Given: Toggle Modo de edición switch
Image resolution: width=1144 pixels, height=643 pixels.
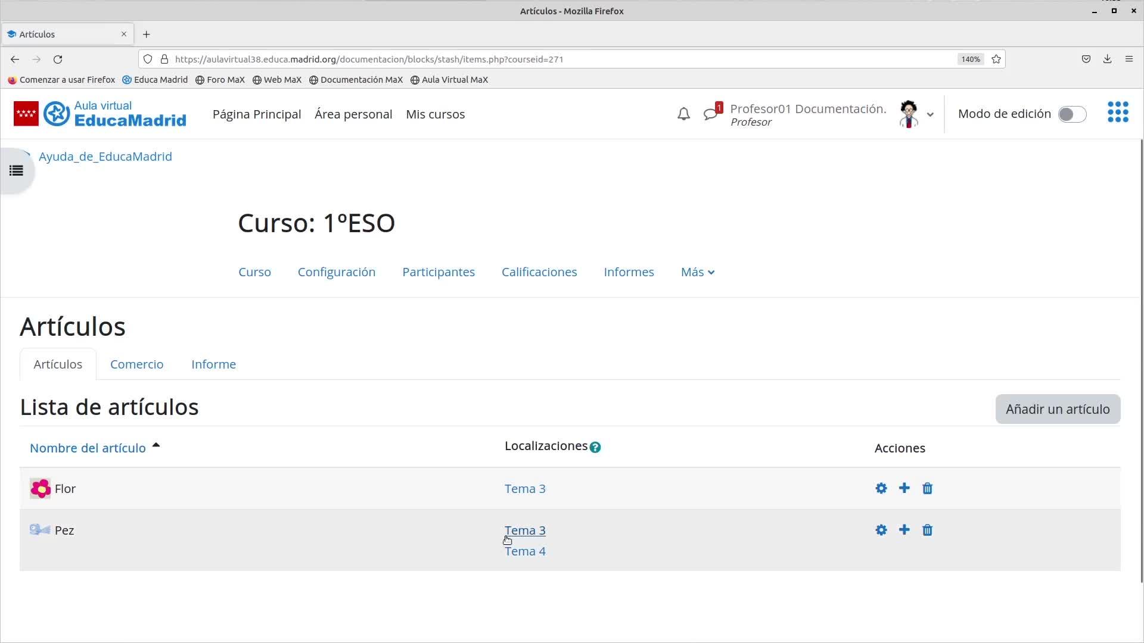Looking at the screenshot, I should click(1071, 114).
